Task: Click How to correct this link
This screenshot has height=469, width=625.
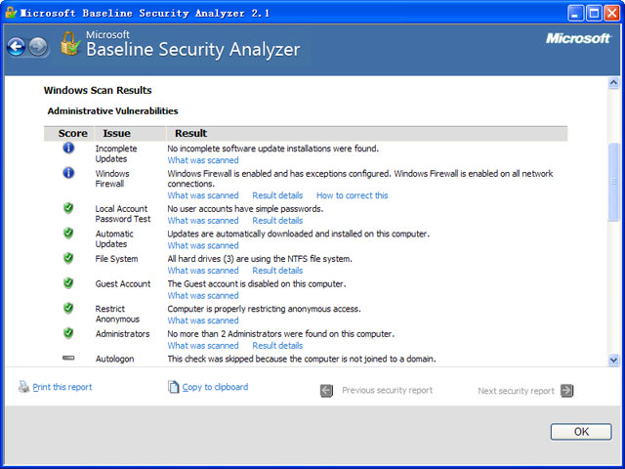Action: pyautogui.click(x=352, y=195)
